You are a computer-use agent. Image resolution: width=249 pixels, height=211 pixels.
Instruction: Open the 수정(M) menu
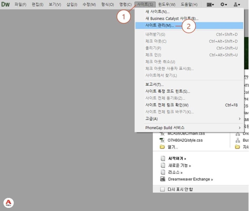[89, 5]
